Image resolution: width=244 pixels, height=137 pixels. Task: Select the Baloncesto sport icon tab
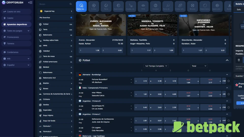click(118, 6)
